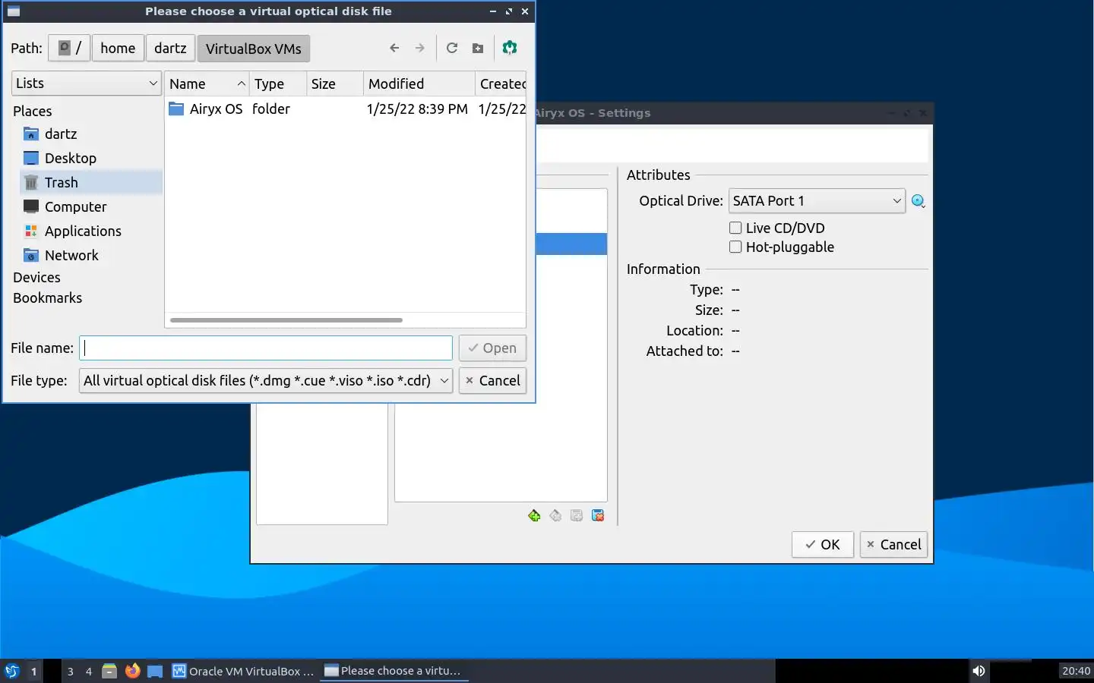Open Applications in Places sidebar
Image resolution: width=1094 pixels, height=683 pixels.
(83, 231)
